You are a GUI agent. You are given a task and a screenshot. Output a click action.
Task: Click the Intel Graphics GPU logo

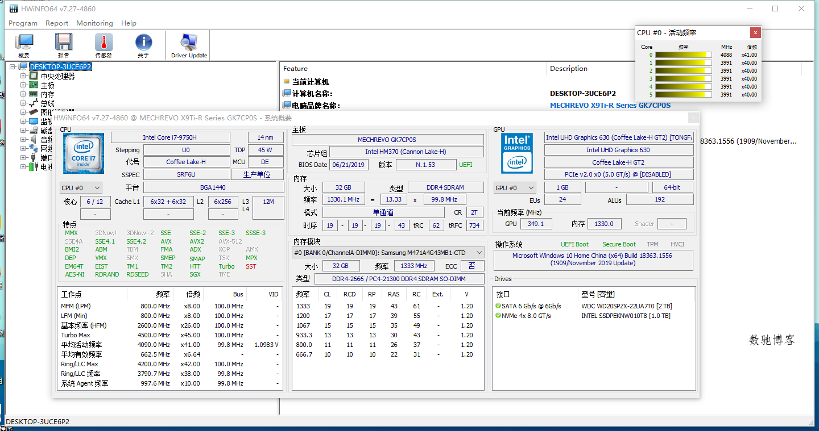coord(517,154)
